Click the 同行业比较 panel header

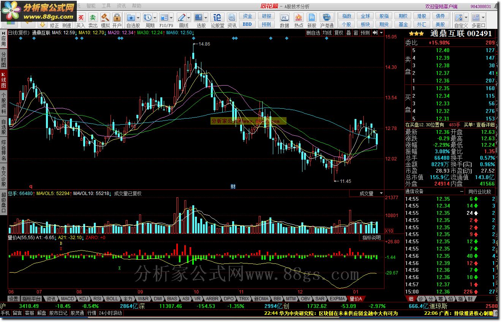point(479,192)
